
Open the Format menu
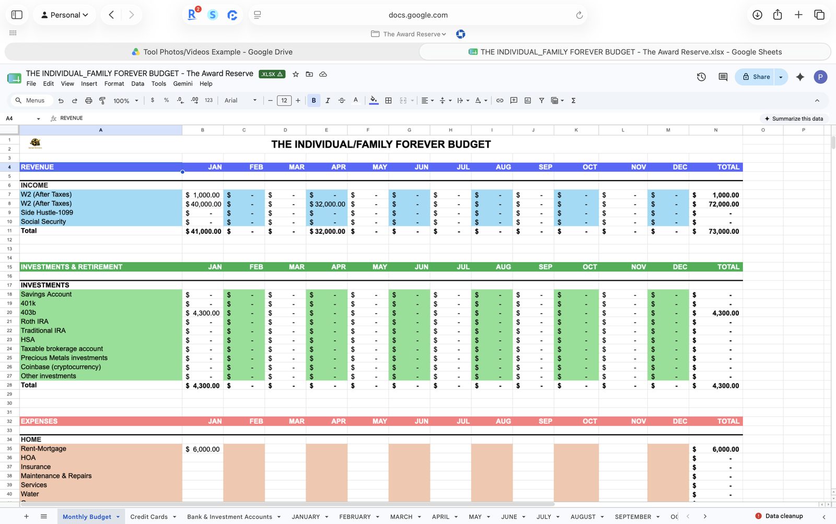pos(114,84)
